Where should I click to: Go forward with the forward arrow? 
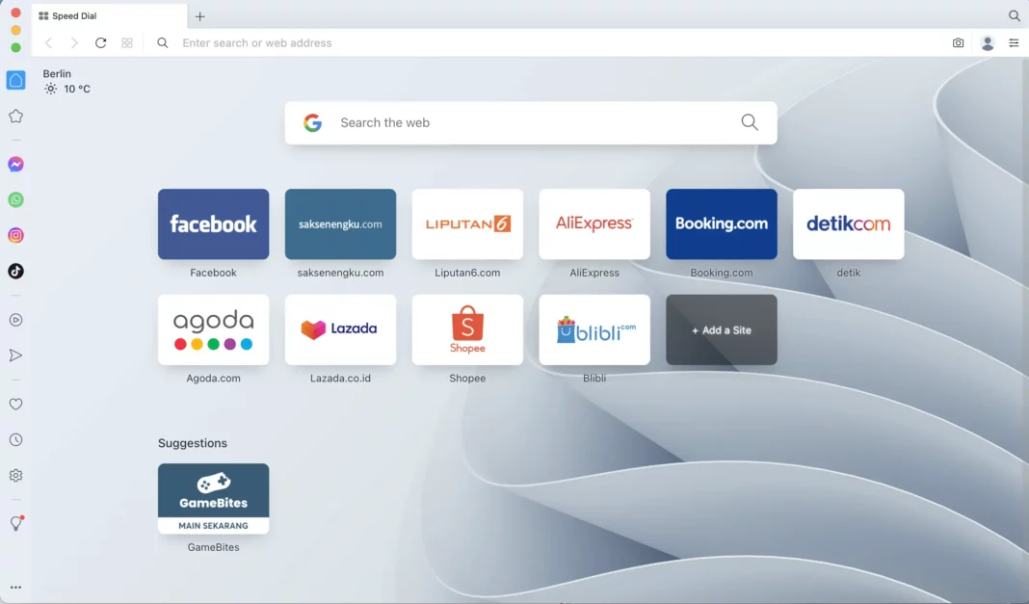[x=74, y=42]
